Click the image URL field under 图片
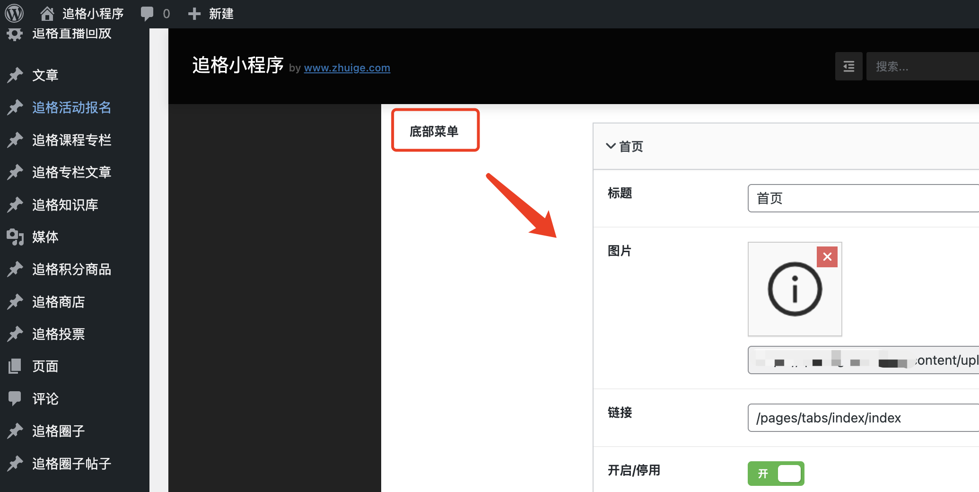Image resolution: width=979 pixels, height=492 pixels. point(863,360)
